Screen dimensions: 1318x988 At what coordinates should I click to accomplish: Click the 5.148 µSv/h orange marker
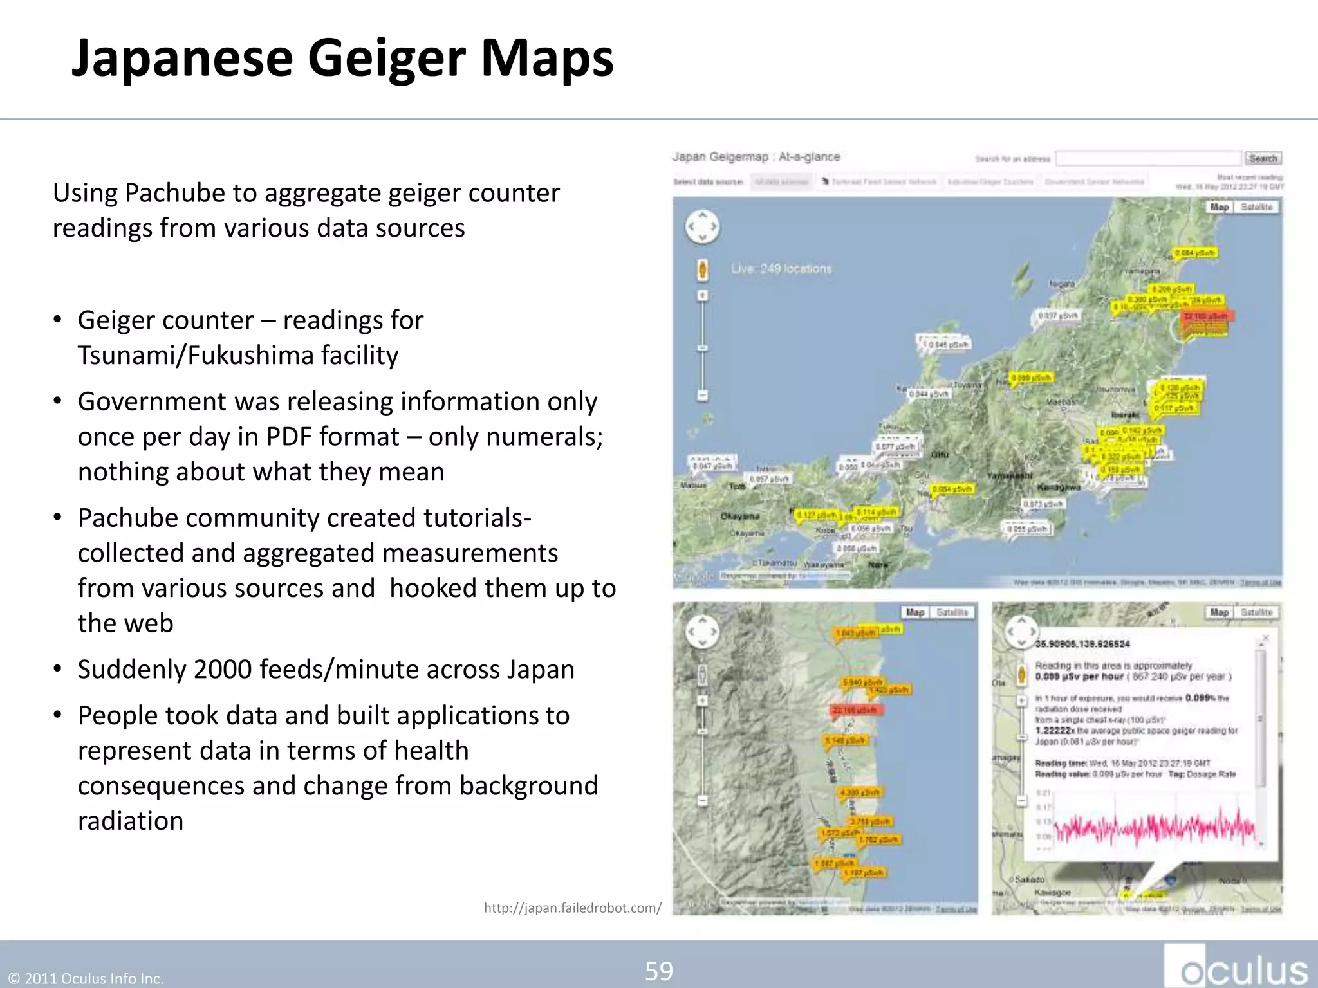click(x=846, y=740)
